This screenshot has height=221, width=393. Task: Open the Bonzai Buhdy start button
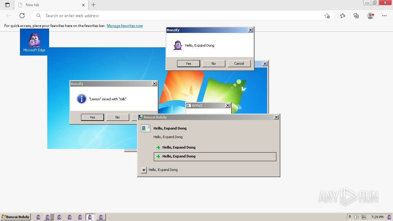coord(15,217)
